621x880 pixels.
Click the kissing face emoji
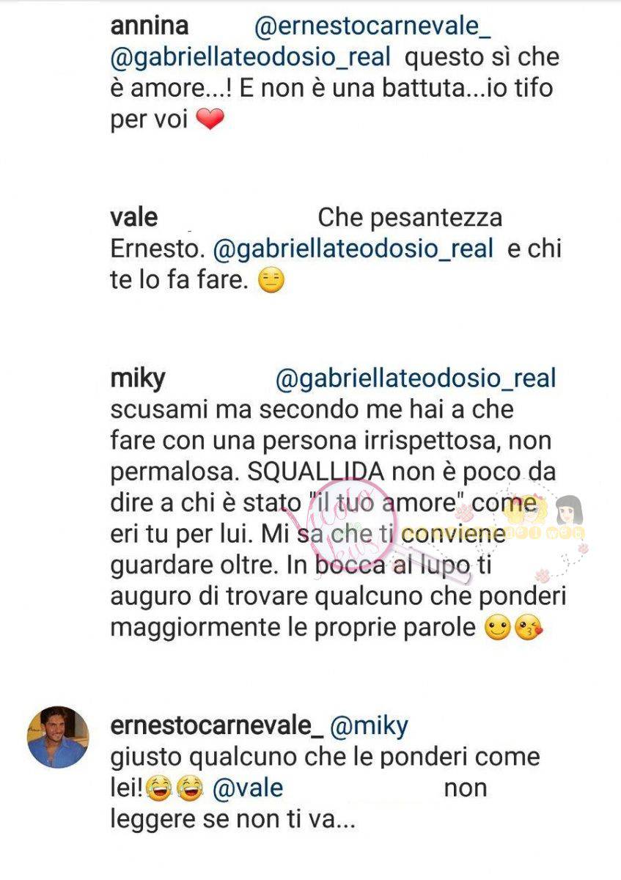[526, 629]
